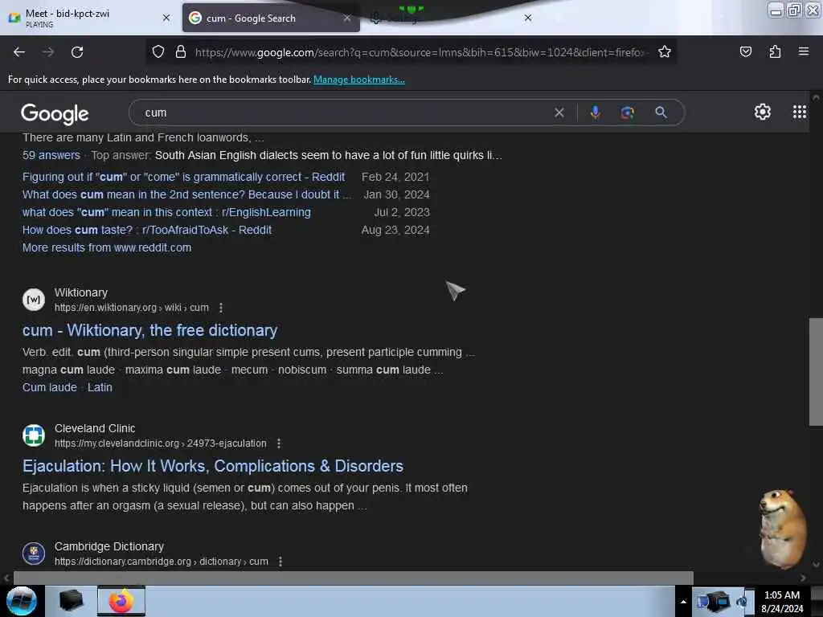The image size is (823, 617).
Task: Open the Firefox application menu
Action: [x=803, y=51]
